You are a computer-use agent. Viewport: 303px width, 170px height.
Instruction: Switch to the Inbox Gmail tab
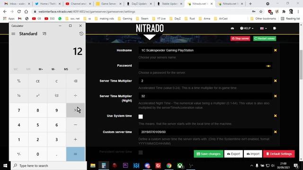click(x=17, y=4)
